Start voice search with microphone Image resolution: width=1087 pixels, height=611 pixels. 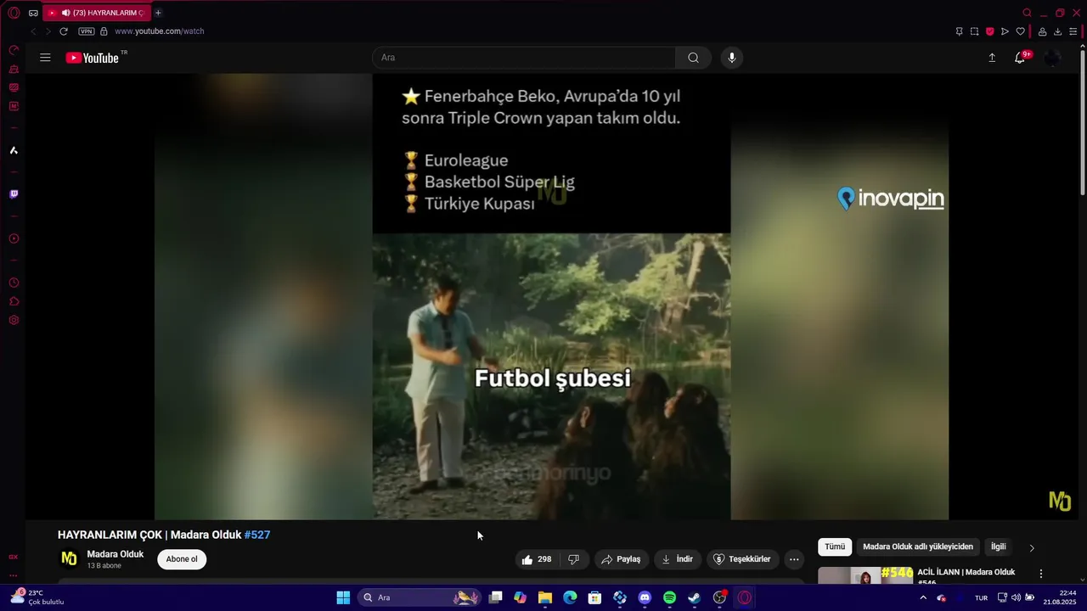[732, 58]
